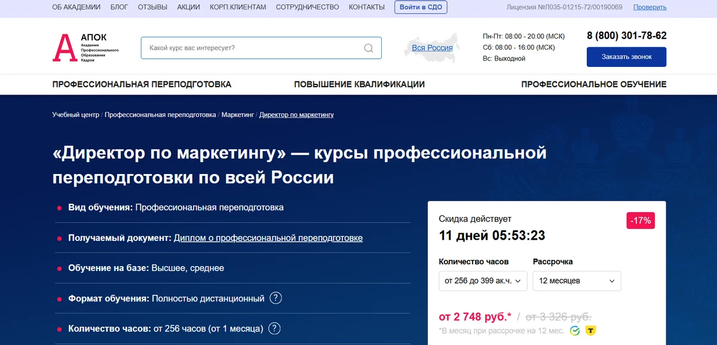This screenshot has height=345, width=717.
Task: Click Войти в СДО button
Action: coord(421,7)
